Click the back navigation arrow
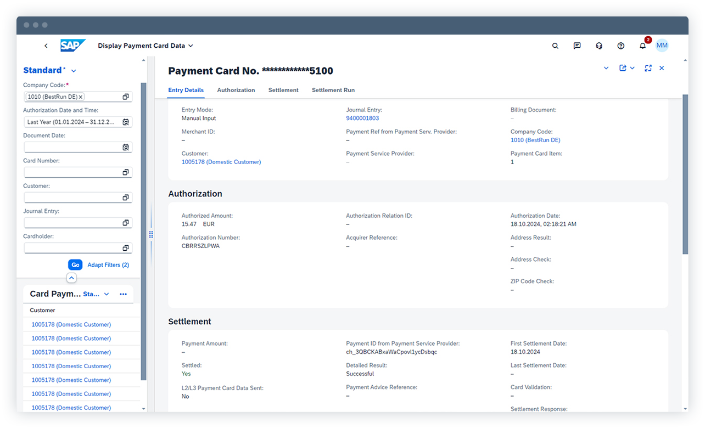 coord(46,46)
